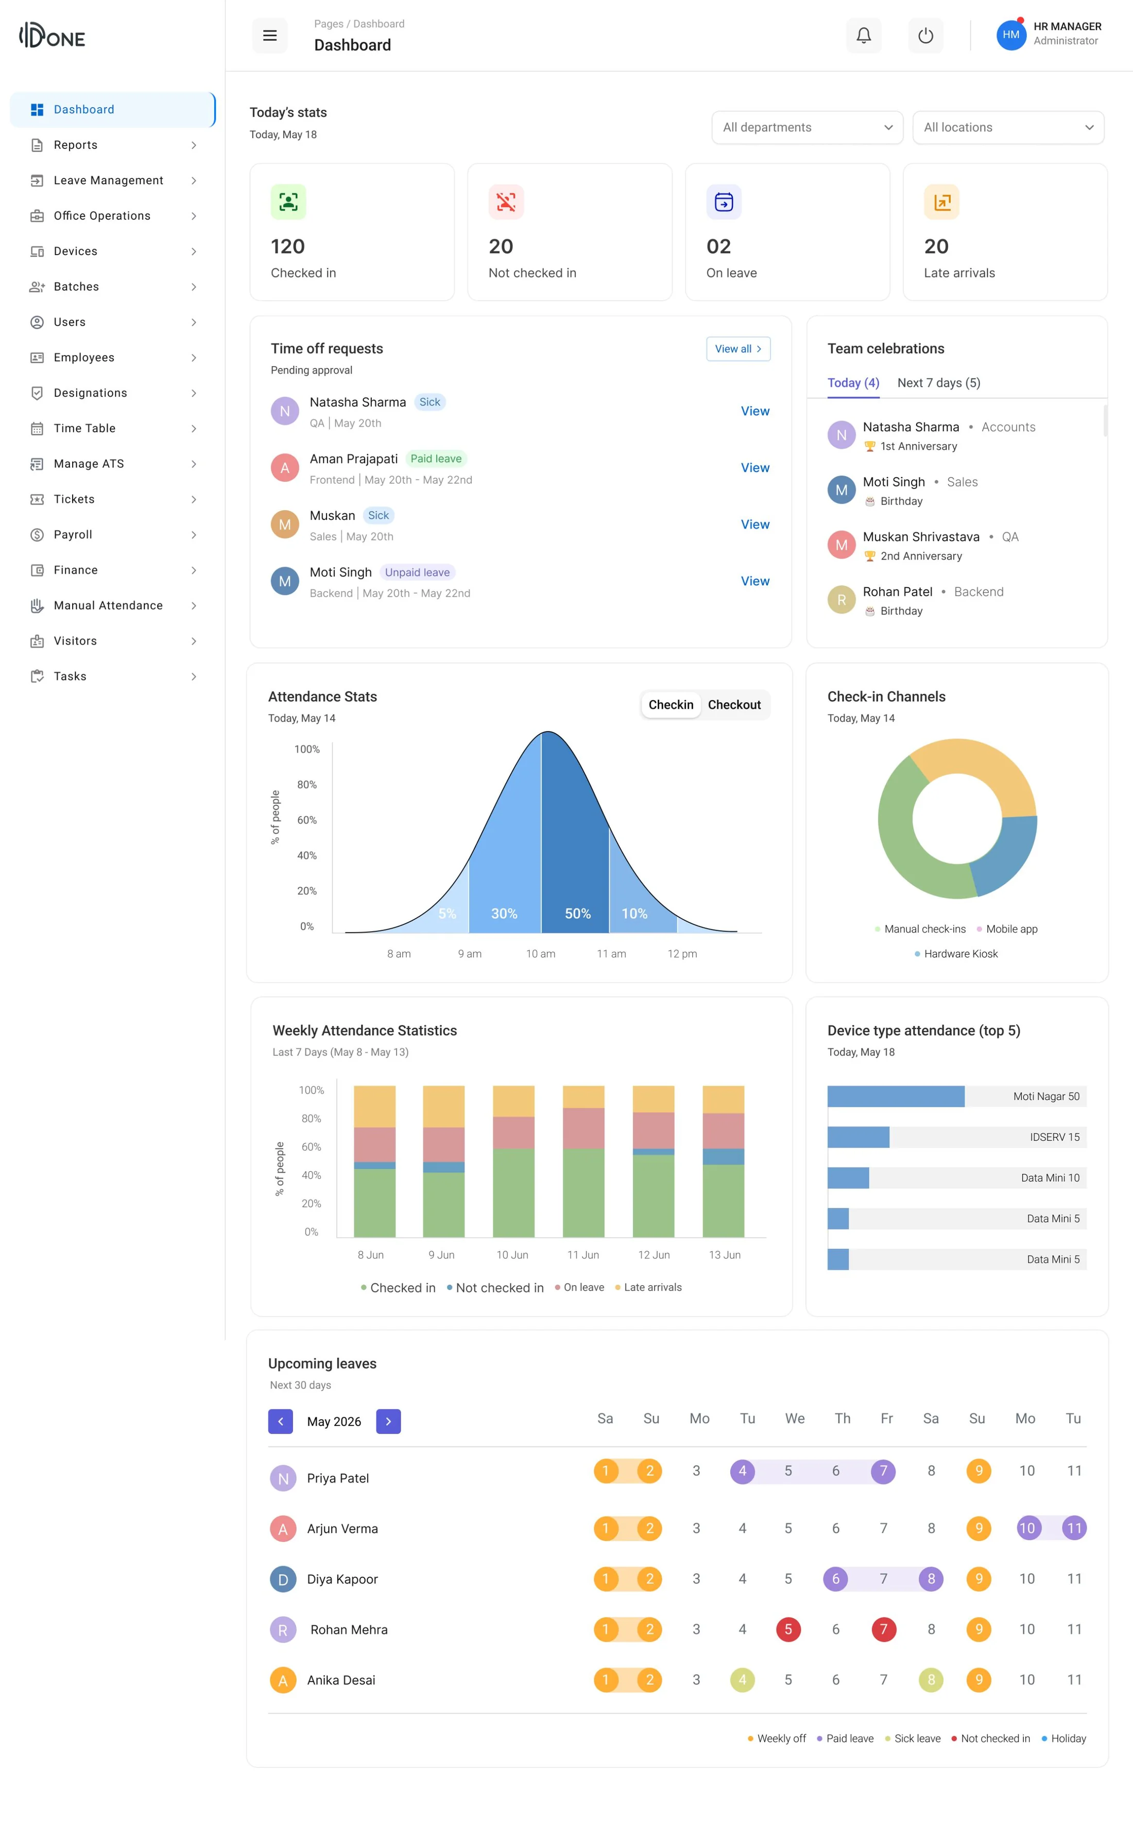
Task: Select Dashboard in the sidebar
Action: pos(112,109)
